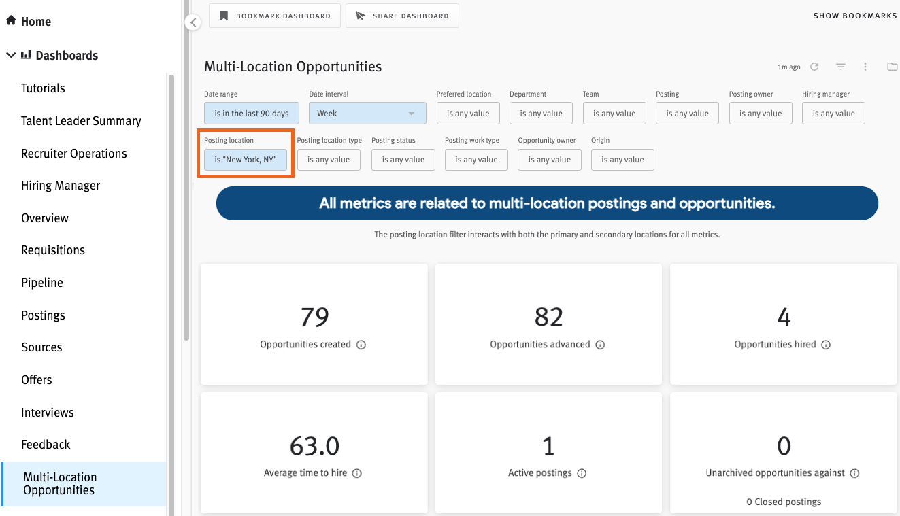Open the Hiring manager filter
Viewport: 900px width, 516px height.
point(833,114)
